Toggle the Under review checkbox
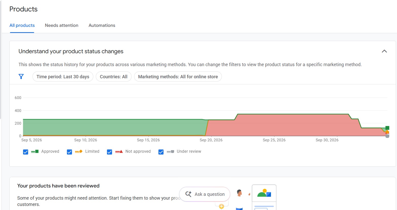This screenshot has width=397, height=210. point(161,152)
